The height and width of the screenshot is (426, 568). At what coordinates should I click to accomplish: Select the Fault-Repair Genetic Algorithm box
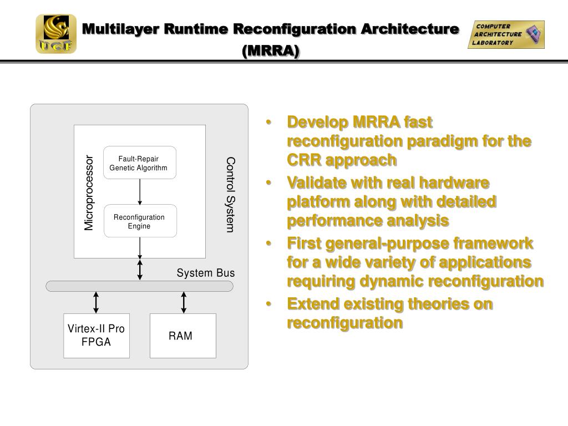tap(140, 163)
